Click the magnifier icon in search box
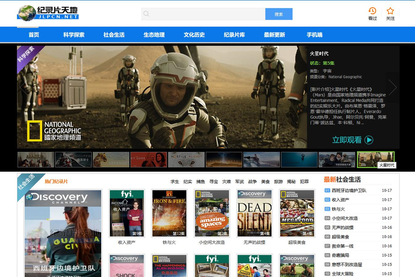 pyautogui.click(x=147, y=14)
